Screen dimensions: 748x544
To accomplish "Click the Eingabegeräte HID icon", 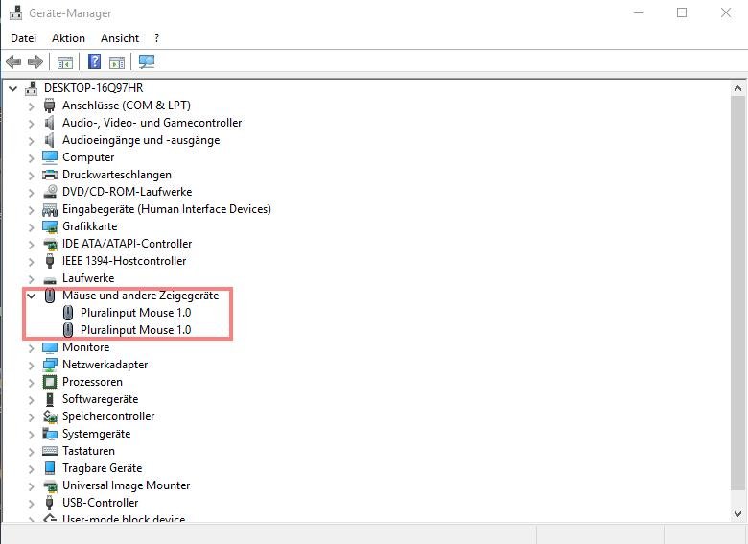I will [x=50, y=209].
